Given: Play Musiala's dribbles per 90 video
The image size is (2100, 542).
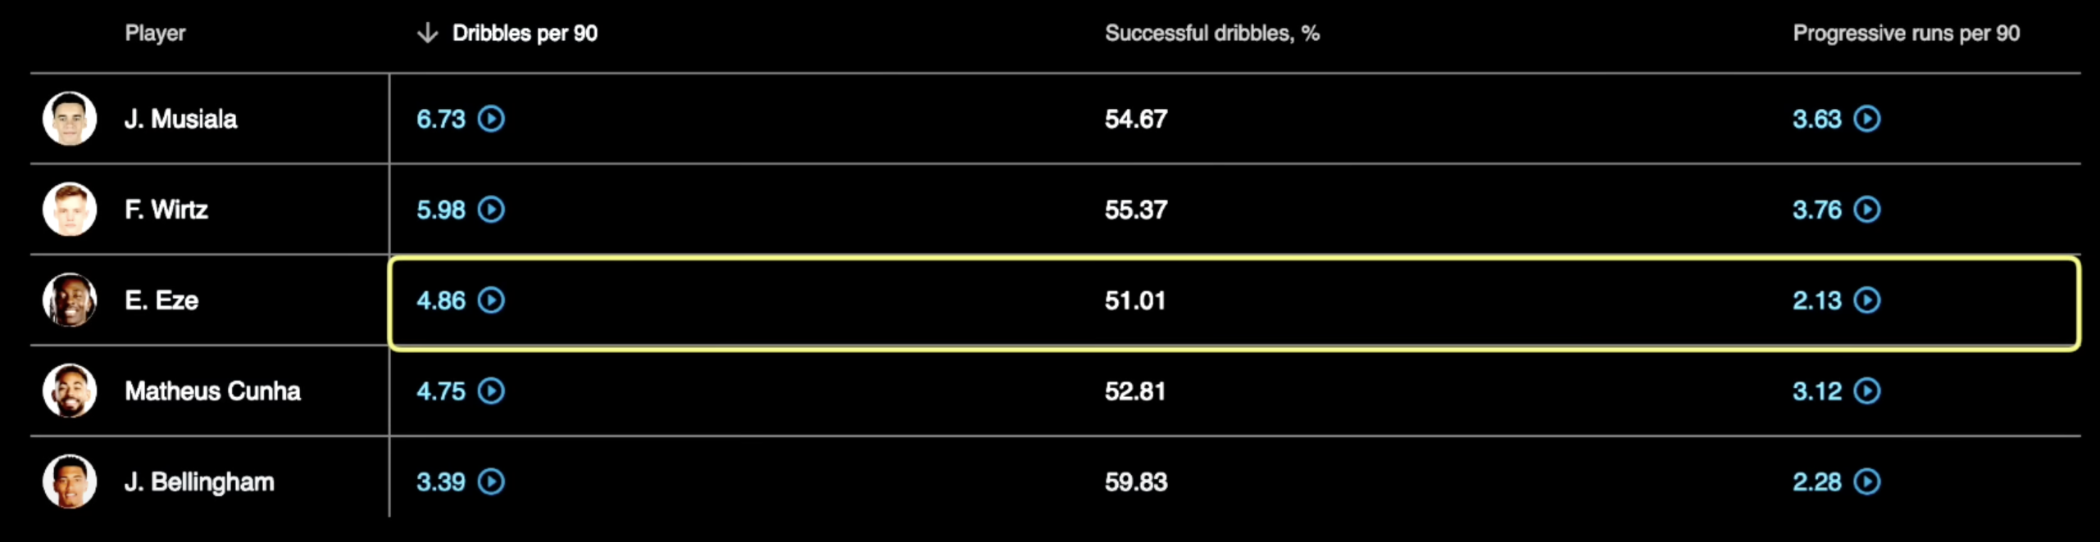Looking at the screenshot, I should point(491,119).
